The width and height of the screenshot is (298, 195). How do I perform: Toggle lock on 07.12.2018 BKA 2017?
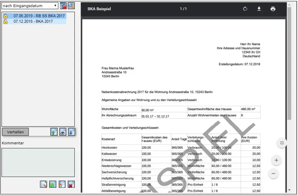point(6,21)
